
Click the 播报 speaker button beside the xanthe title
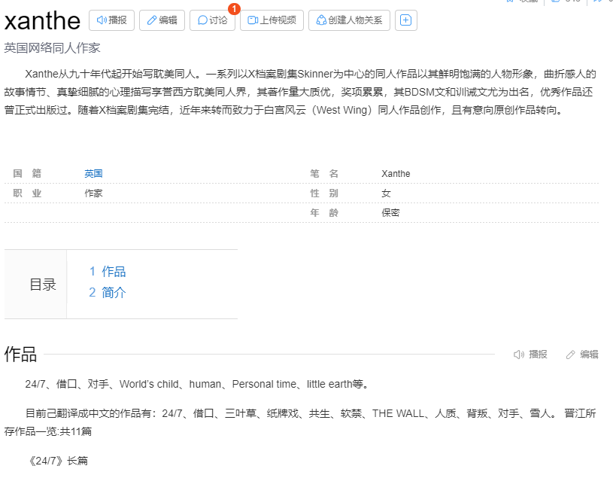(x=111, y=20)
